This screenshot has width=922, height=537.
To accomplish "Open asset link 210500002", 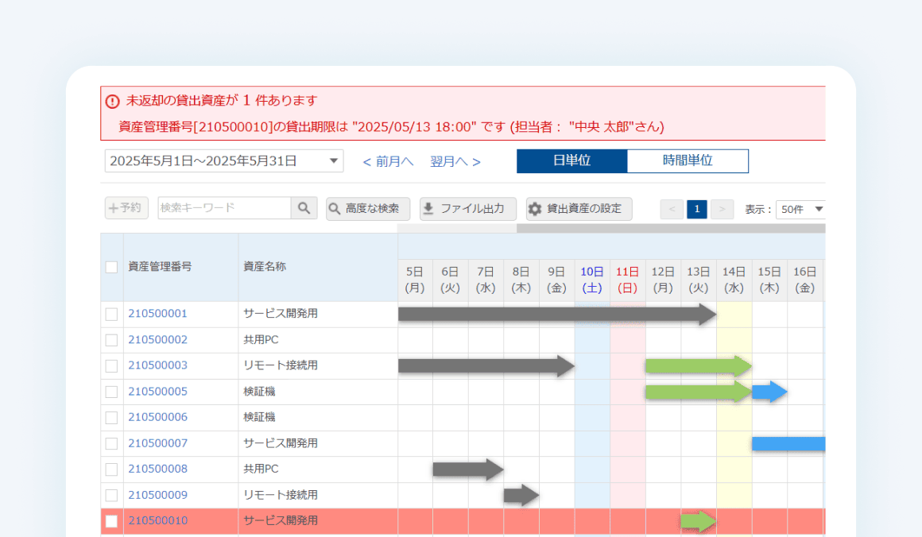I will pos(157,339).
